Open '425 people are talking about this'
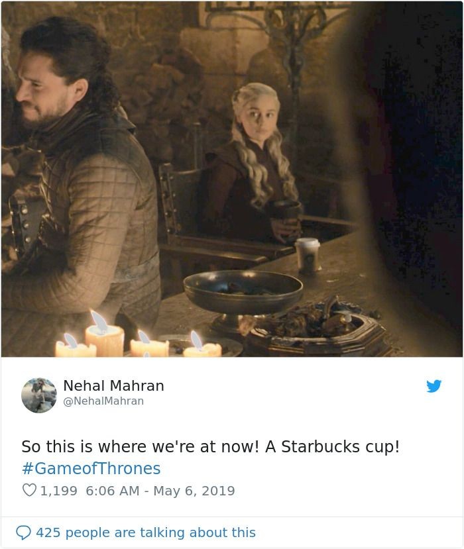The image size is (464, 549). 146,532
